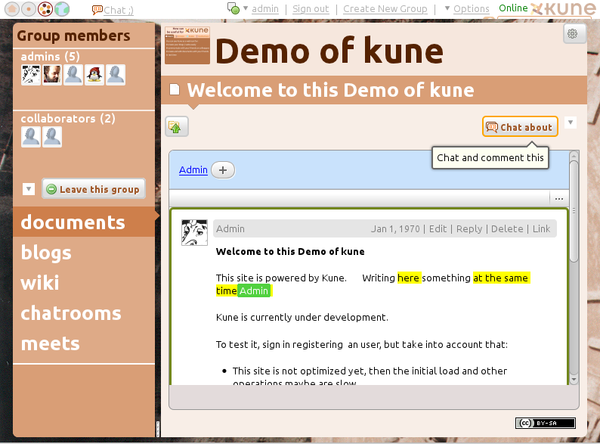
Task: Click the go up folder icon button
Action: 177,126
